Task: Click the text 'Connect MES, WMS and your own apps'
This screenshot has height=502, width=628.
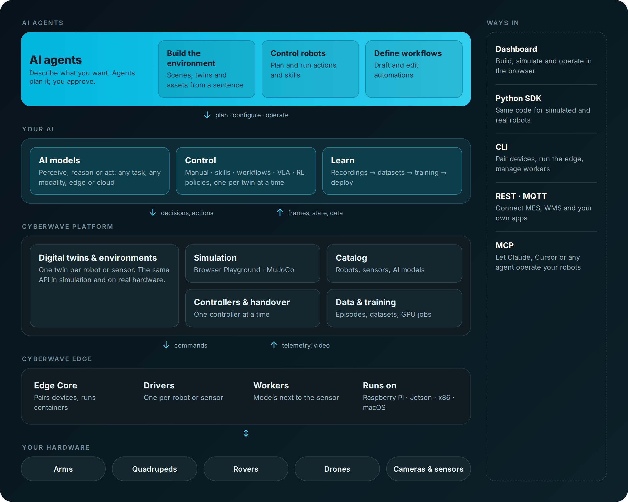Action: pyautogui.click(x=544, y=213)
